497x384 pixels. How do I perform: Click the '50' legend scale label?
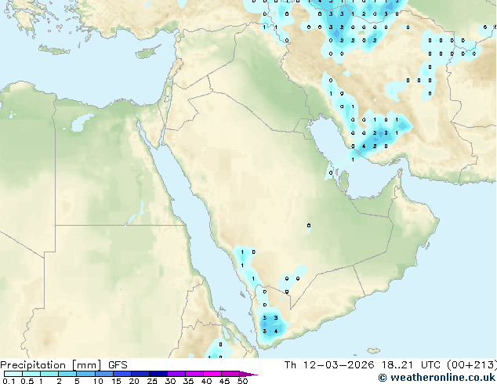242,381
